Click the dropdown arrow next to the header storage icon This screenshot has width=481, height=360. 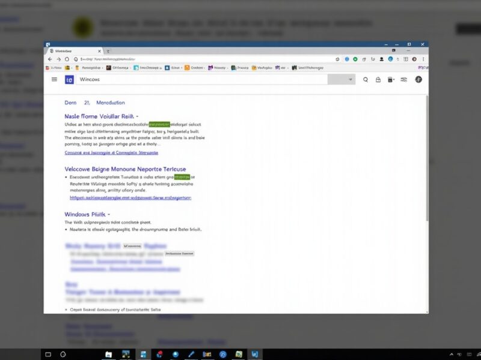[x=394, y=80]
